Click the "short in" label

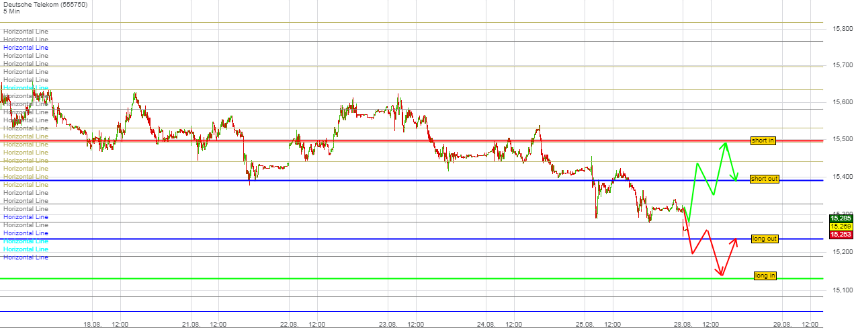763,140
